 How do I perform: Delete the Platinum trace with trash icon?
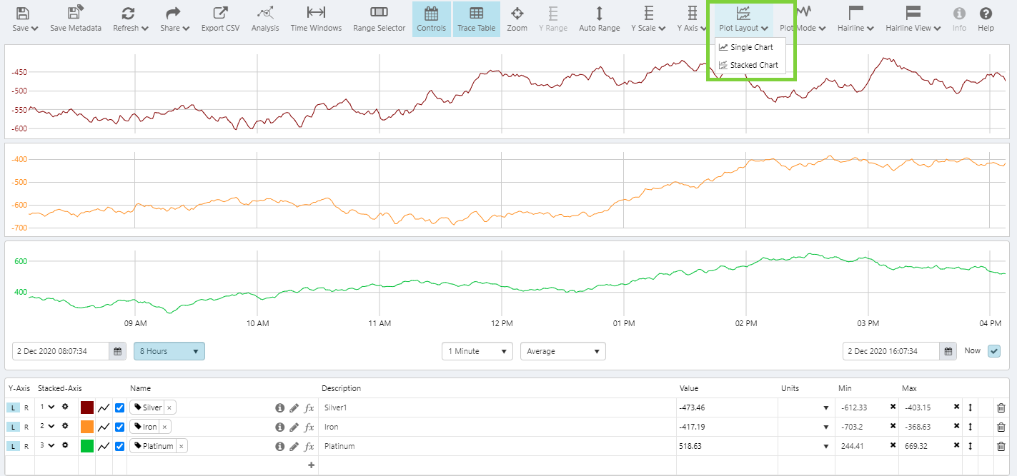[x=1001, y=446]
